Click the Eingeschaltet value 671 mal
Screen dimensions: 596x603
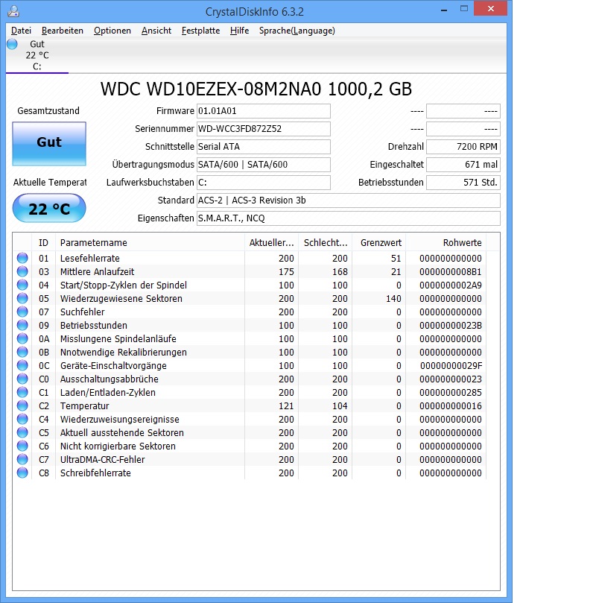click(x=463, y=165)
